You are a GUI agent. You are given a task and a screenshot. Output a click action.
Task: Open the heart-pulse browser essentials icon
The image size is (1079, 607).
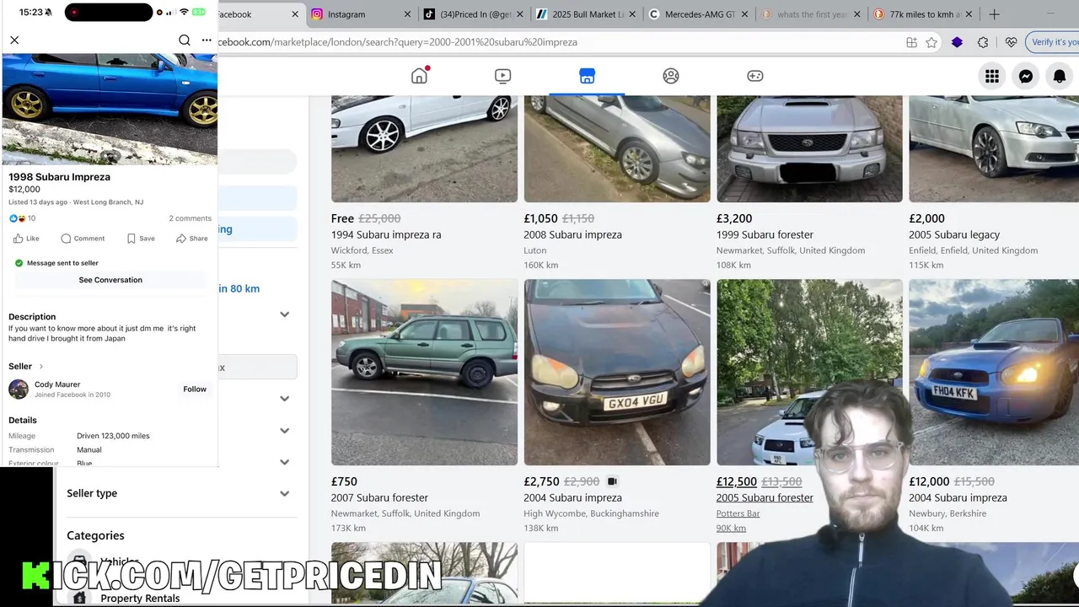1012,42
